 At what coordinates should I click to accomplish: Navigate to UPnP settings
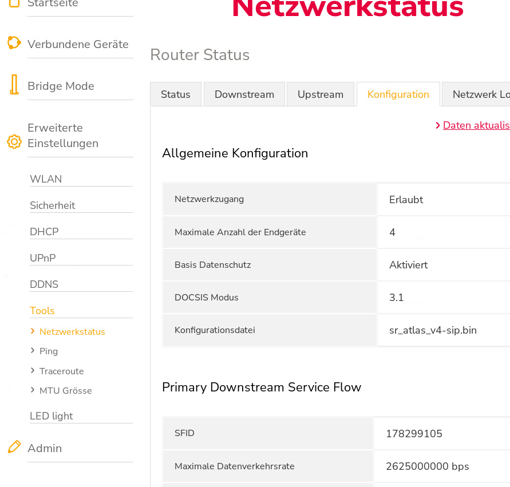[x=43, y=258]
